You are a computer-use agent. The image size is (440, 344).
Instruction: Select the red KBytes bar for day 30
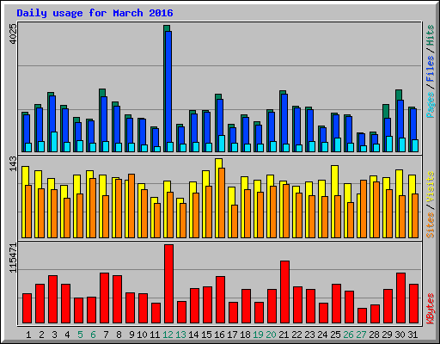(400, 298)
